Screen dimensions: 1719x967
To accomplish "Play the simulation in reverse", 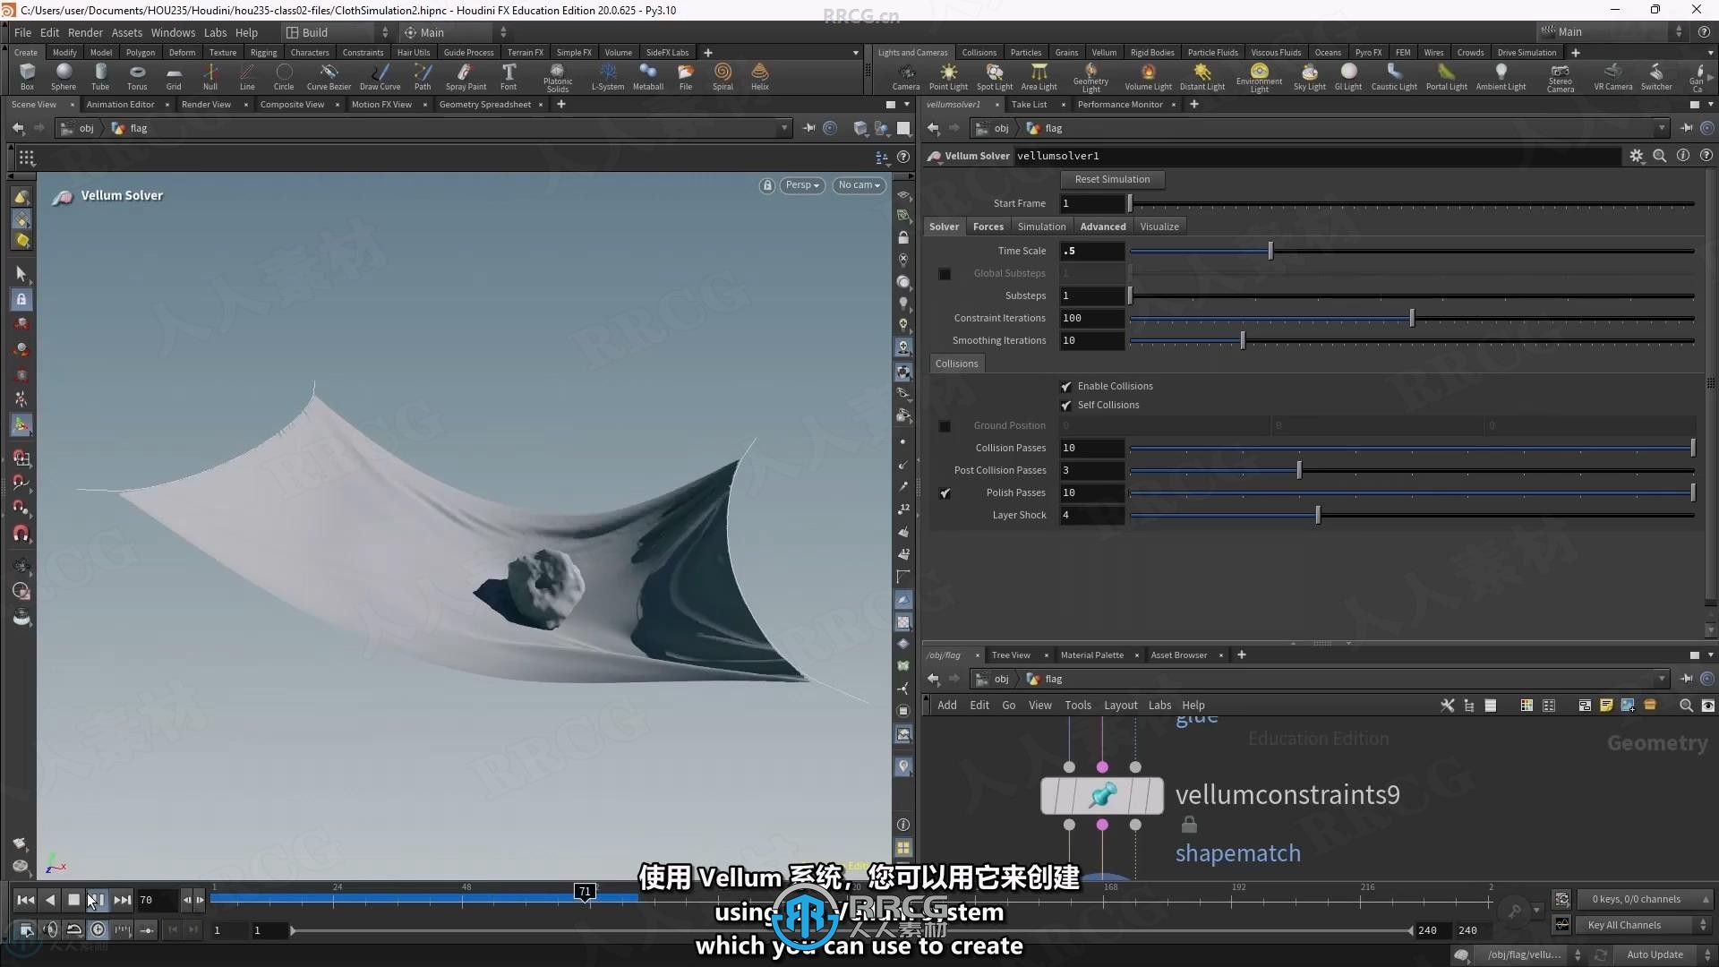I will point(50,900).
